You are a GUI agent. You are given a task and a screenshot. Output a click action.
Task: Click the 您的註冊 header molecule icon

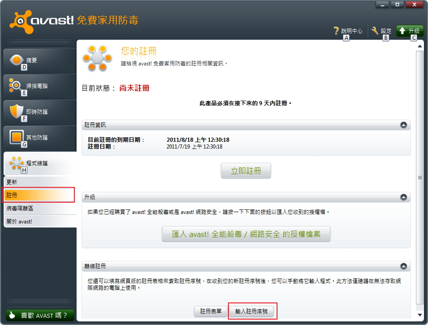(97, 58)
